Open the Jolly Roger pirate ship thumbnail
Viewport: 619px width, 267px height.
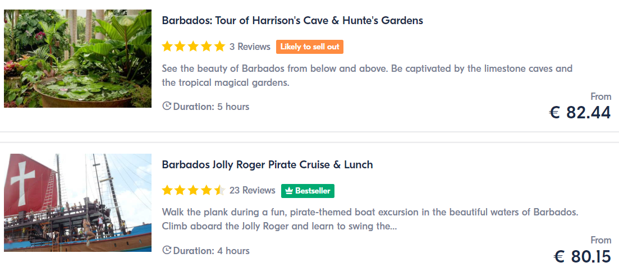[x=78, y=202]
